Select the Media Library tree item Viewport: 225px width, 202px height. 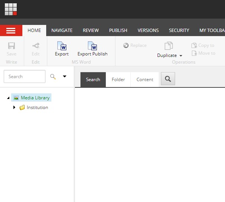(x=35, y=98)
